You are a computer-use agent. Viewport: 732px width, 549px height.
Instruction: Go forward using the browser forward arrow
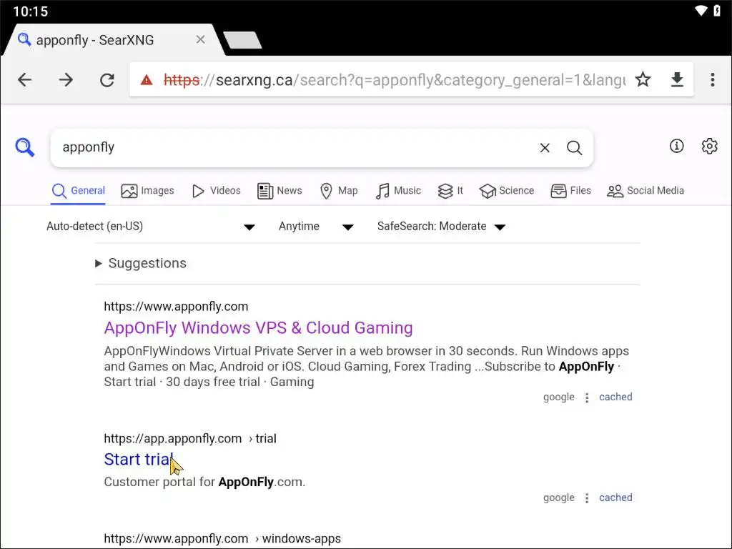click(66, 80)
